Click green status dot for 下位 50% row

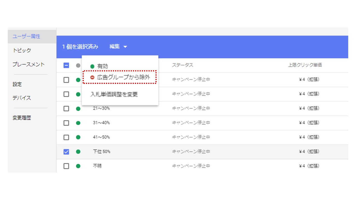click(78, 152)
